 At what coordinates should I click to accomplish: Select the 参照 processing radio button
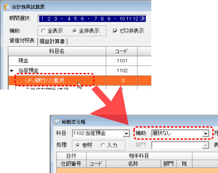[78, 145]
